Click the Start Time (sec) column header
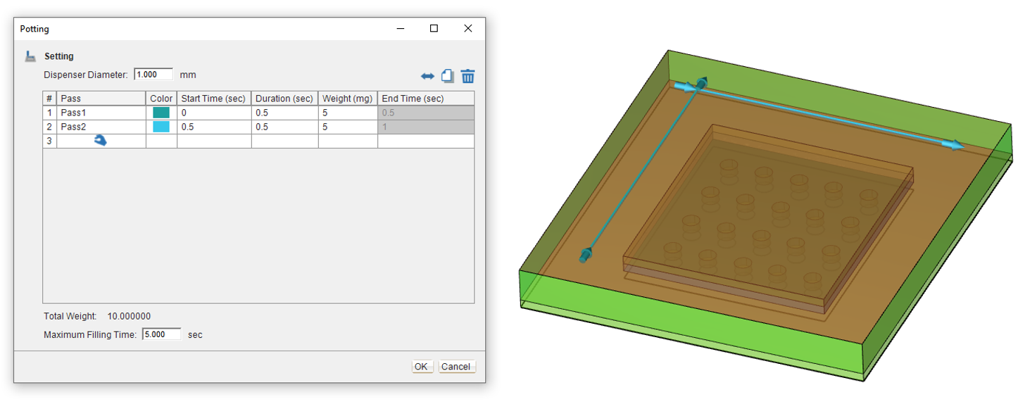Screen dimensions: 1018x404 coord(214,99)
